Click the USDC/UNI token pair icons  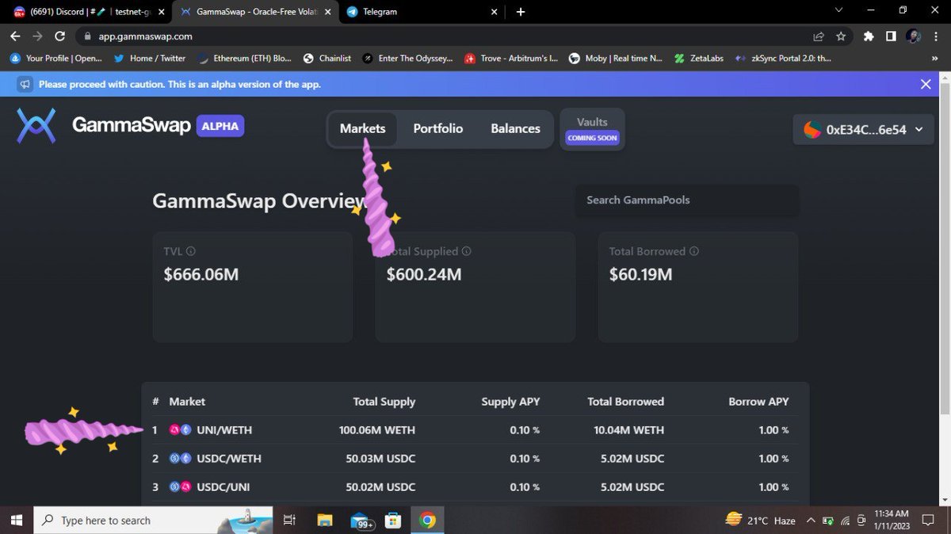pos(180,487)
